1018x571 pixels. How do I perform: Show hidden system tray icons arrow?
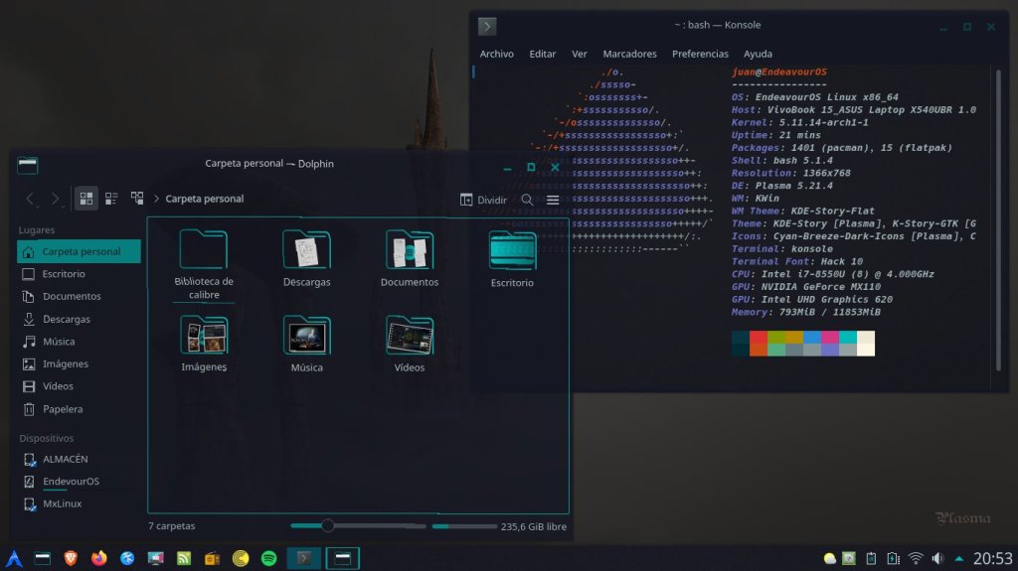958,559
